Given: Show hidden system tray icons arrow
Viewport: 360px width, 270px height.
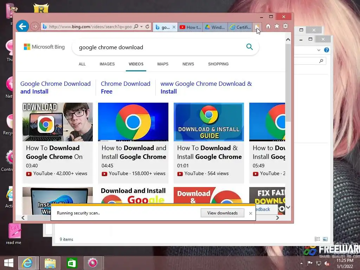Looking at the screenshot, I should [x=301, y=263].
